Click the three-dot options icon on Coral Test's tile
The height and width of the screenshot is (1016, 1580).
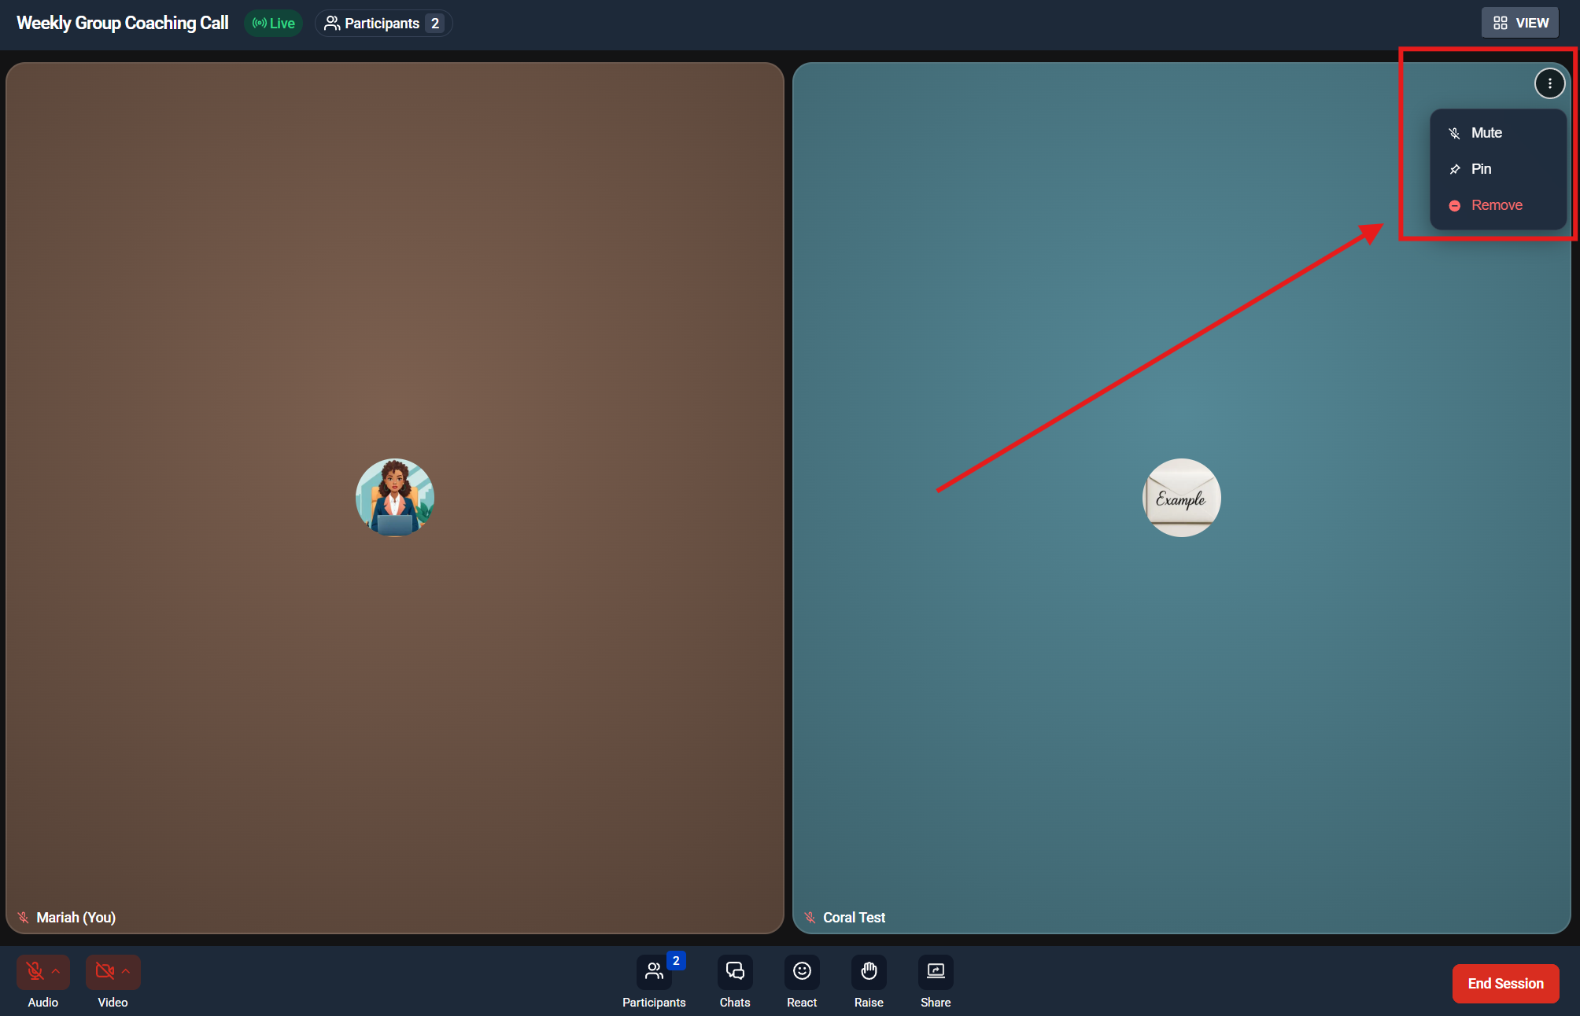1549,83
